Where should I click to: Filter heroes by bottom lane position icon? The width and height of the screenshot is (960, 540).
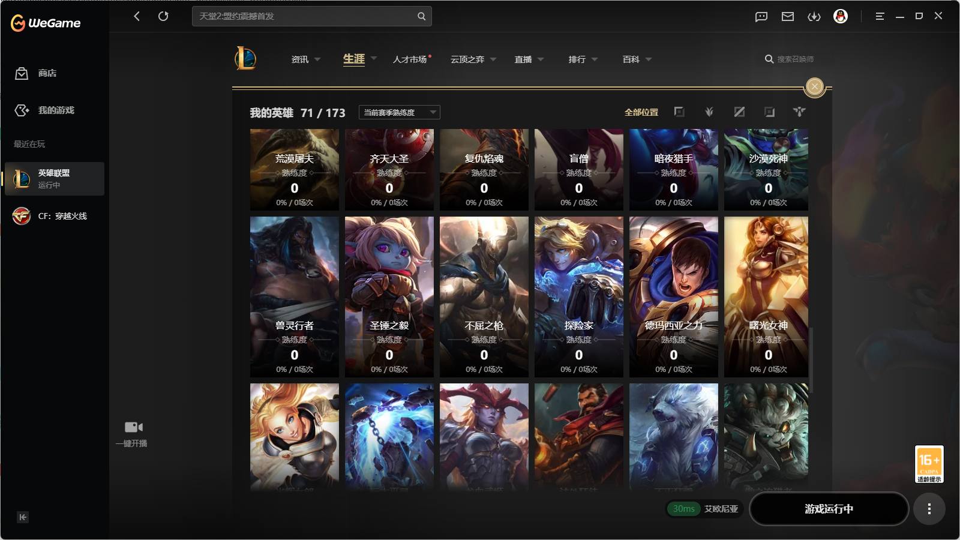click(x=769, y=112)
